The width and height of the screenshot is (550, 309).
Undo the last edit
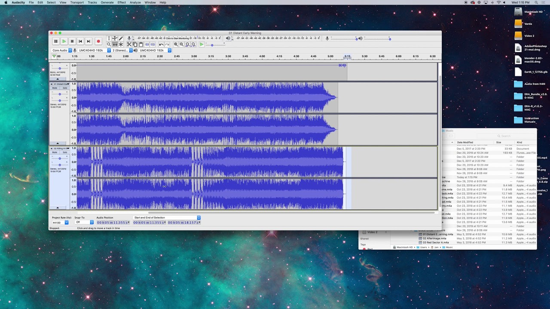point(161,44)
